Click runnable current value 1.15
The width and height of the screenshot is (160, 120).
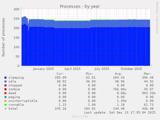click(x=62, y=105)
